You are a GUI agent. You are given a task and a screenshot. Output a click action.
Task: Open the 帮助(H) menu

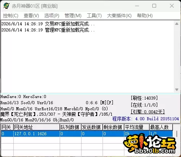click(x=145, y=16)
